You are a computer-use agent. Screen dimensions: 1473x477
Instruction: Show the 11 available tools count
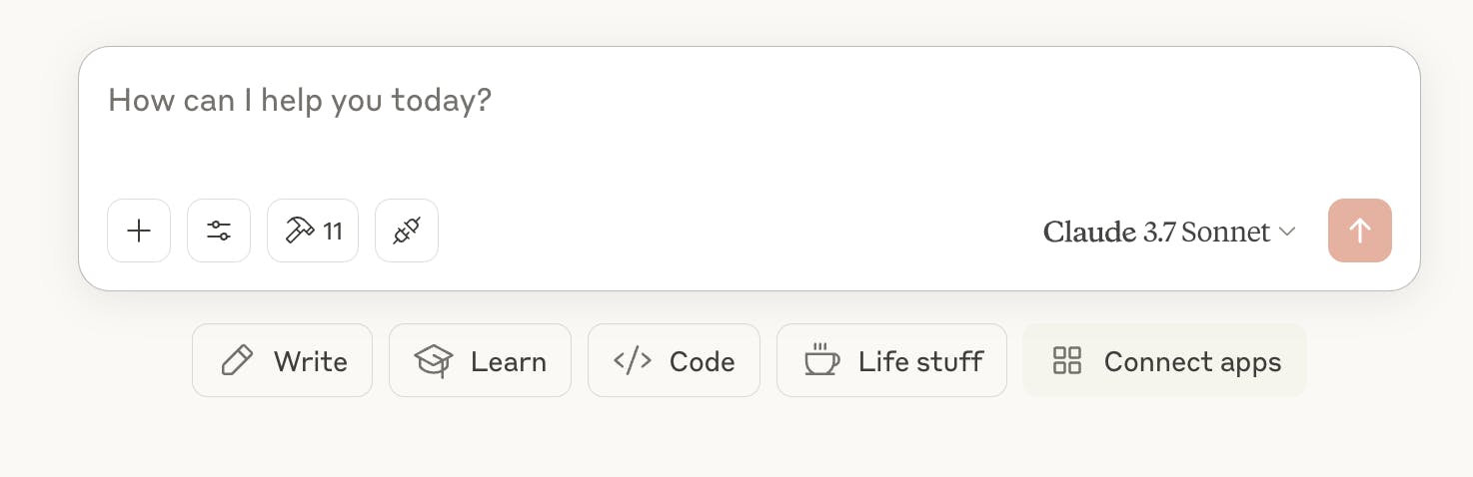(333, 232)
